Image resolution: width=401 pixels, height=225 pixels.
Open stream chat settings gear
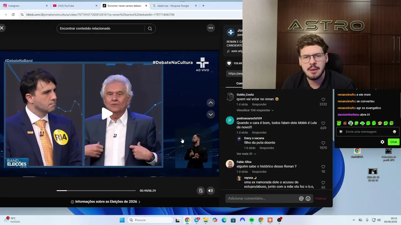point(382,142)
